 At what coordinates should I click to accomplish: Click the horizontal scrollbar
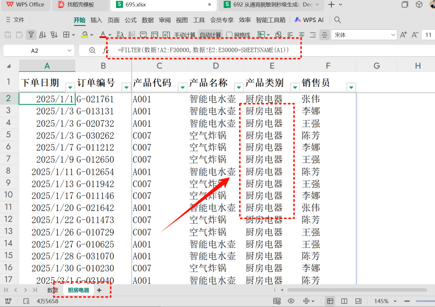[x=357, y=290]
